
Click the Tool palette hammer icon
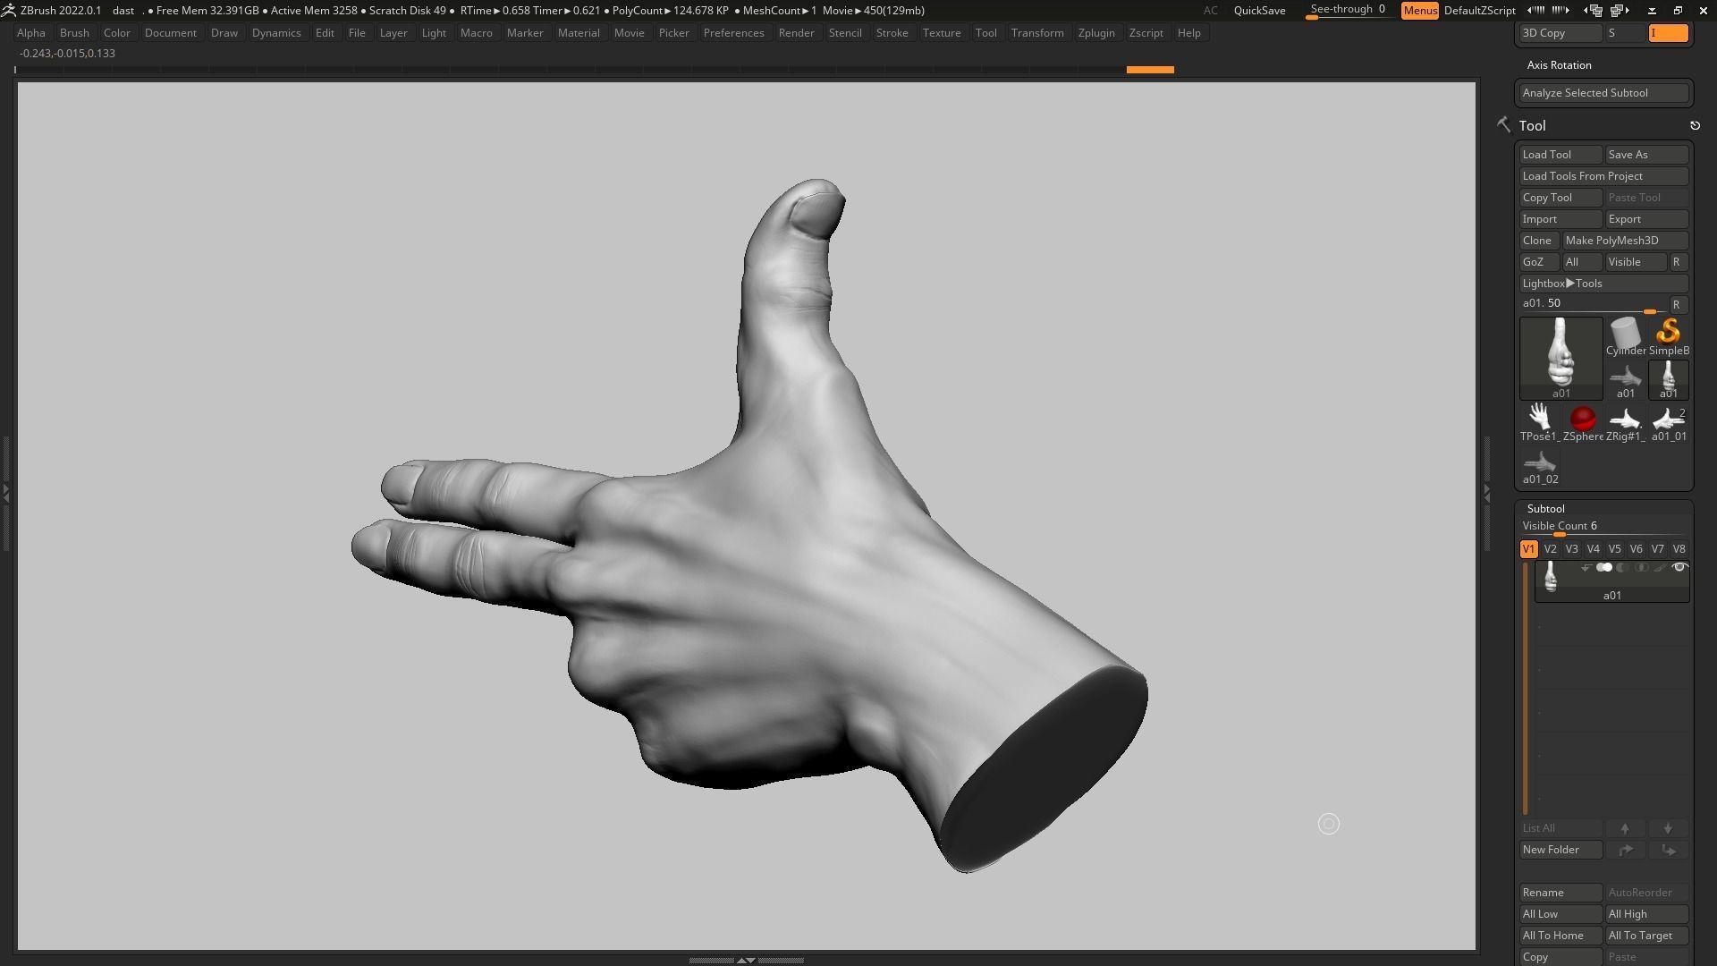coord(1503,125)
